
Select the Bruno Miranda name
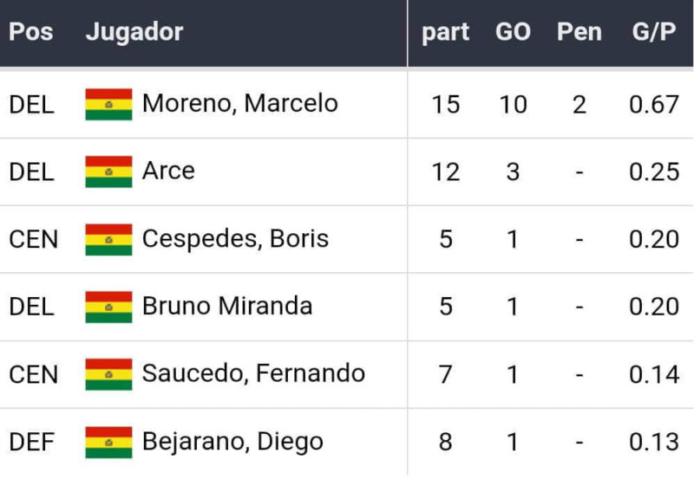point(227,307)
